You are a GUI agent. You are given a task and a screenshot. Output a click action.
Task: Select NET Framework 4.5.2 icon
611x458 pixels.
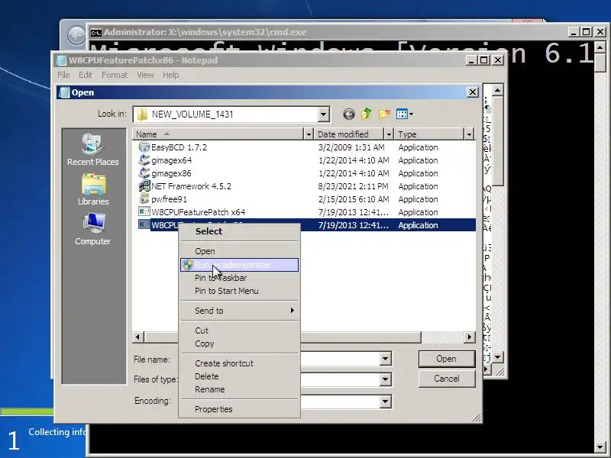[144, 185]
